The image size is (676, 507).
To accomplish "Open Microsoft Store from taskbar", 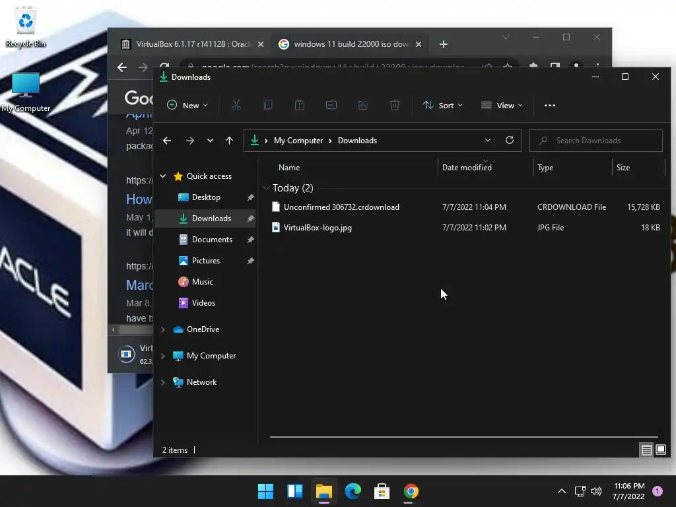I will (x=382, y=491).
